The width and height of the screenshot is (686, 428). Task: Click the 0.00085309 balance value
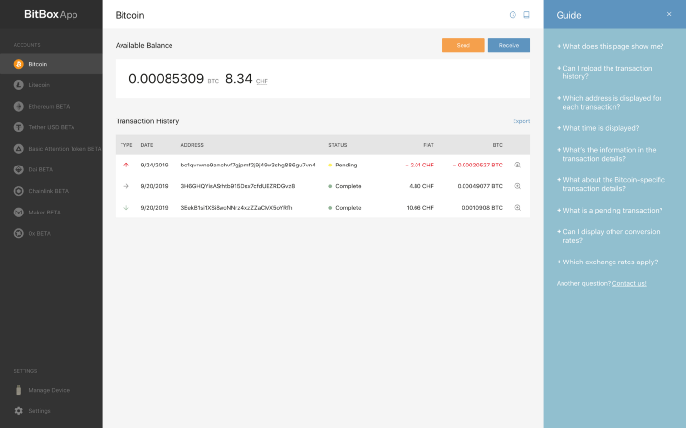click(167, 79)
